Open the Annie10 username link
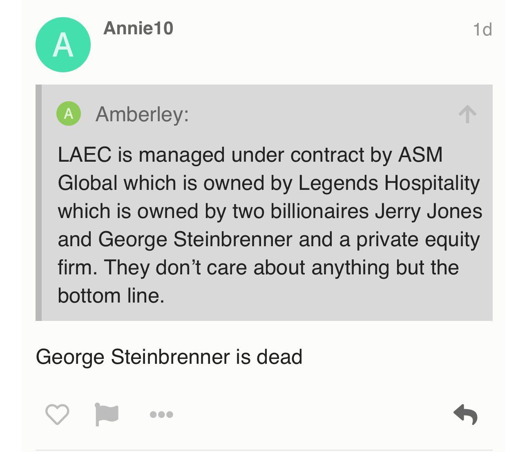The height and width of the screenshot is (452, 527). pyautogui.click(x=138, y=28)
